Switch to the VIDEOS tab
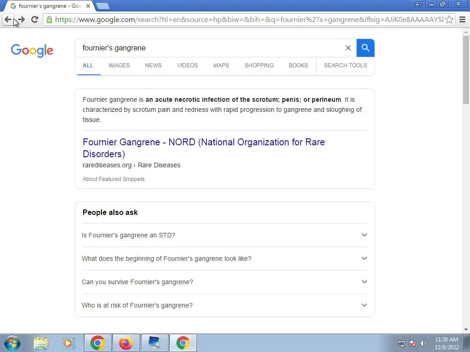 pos(187,66)
